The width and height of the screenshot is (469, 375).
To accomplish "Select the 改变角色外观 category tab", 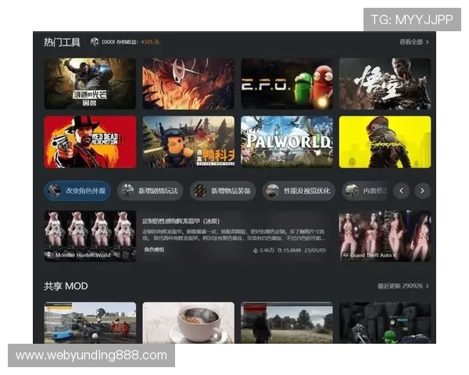I will [77, 191].
